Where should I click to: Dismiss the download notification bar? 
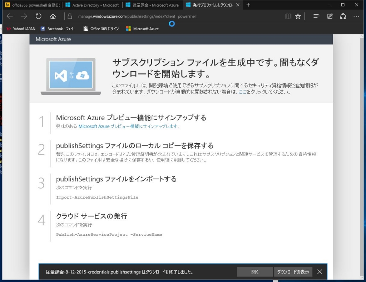click(x=320, y=272)
